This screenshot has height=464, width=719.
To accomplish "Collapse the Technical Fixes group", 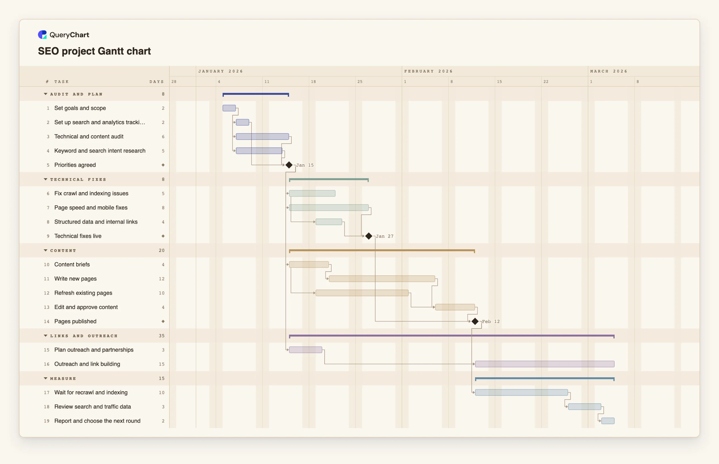I will [x=45, y=179].
